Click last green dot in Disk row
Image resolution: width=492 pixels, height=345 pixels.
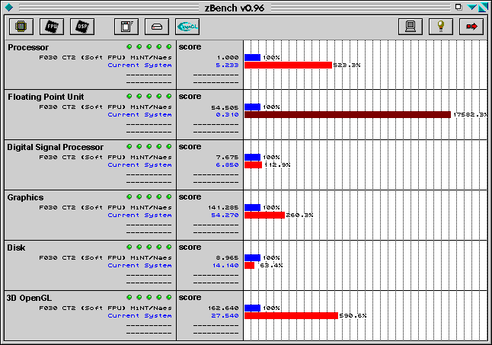click(169, 248)
